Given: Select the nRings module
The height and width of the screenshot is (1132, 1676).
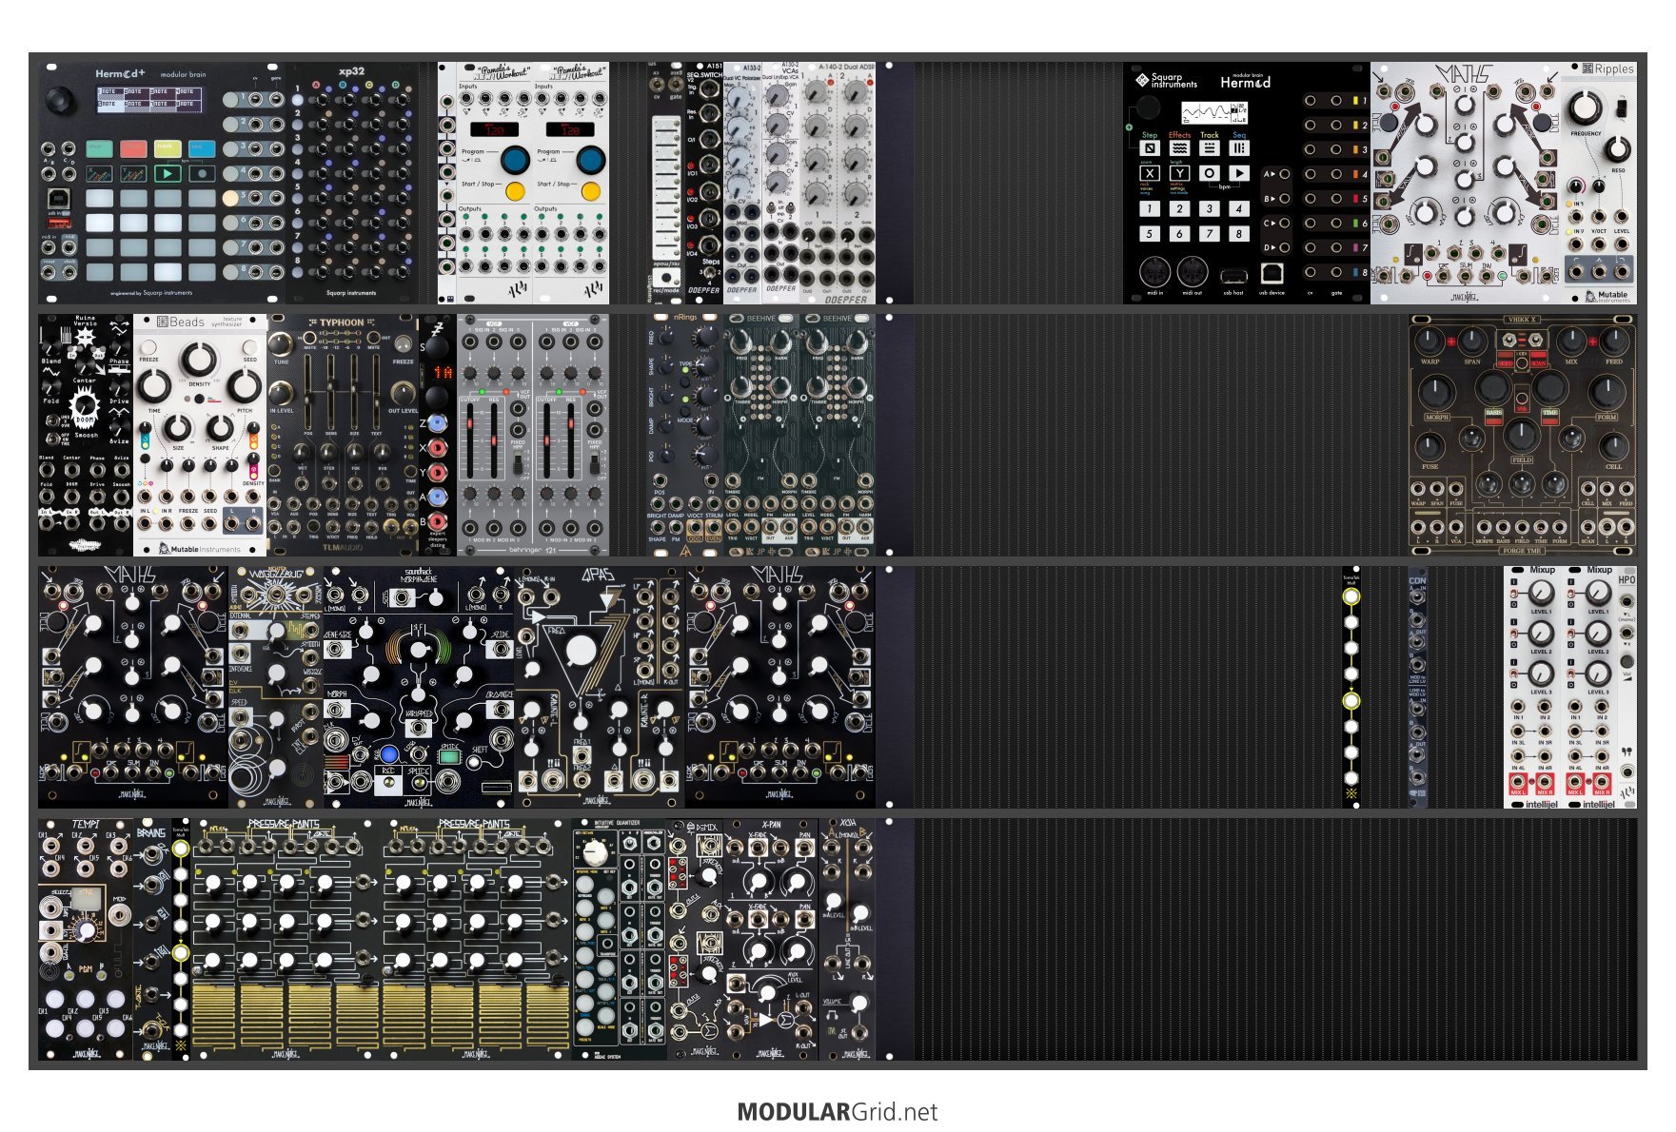Looking at the screenshot, I should click(x=685, y=435).
